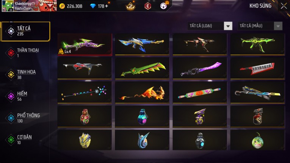Screen dimensions: 290x163
Task: Click the gold coin currency icon
Action: point(62,6)
